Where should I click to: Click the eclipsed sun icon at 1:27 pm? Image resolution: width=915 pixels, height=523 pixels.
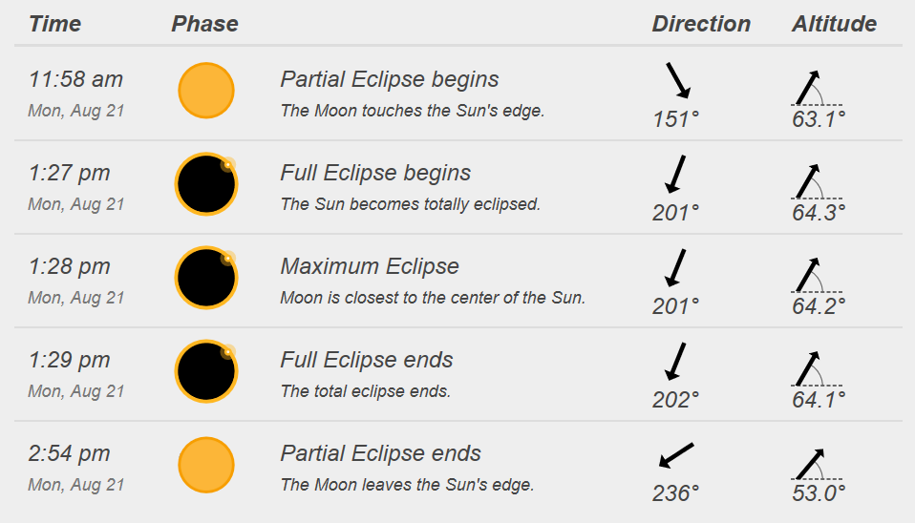(206, 184)
